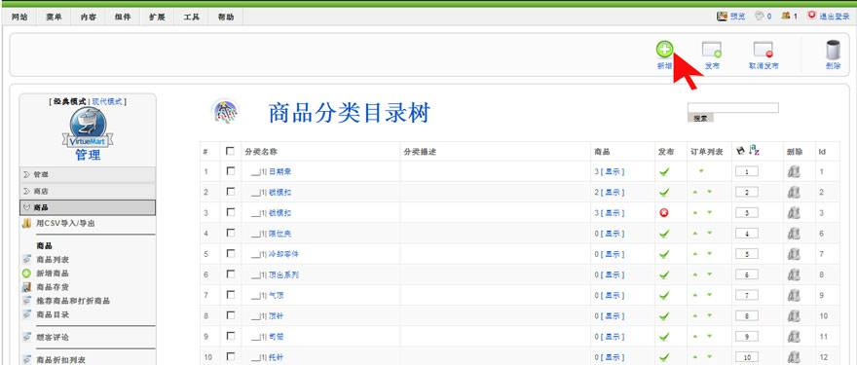Open 推荐商品和打折商品 in the sidebar
The height and width of the screenshot is (365, 857).
click(73, 301)
